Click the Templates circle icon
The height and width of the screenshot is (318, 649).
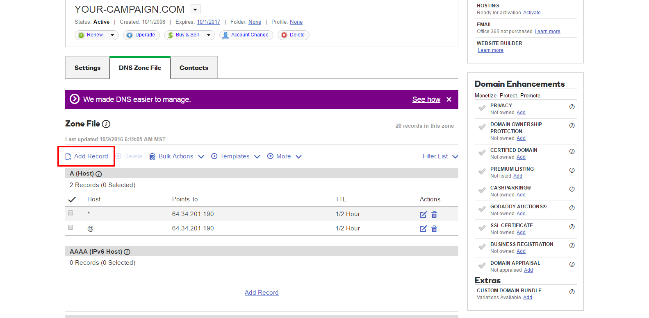tap(214, 156)
